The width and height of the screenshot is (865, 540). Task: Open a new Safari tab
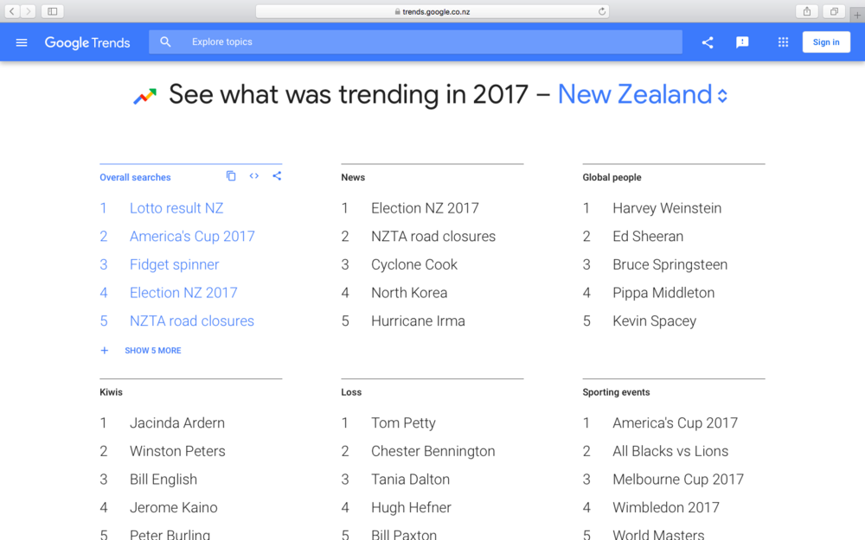coord(857,15)
